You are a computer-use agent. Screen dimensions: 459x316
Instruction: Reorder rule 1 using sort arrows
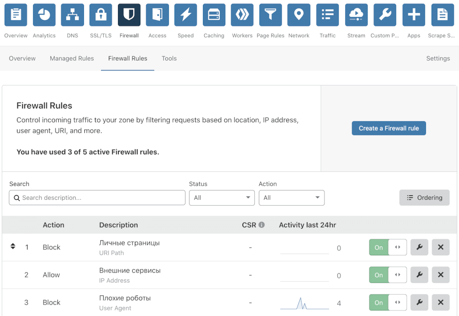coord(13,247)
